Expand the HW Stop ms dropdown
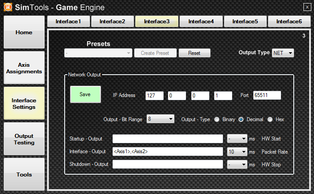314x194 pixels. tap(237, 165)
